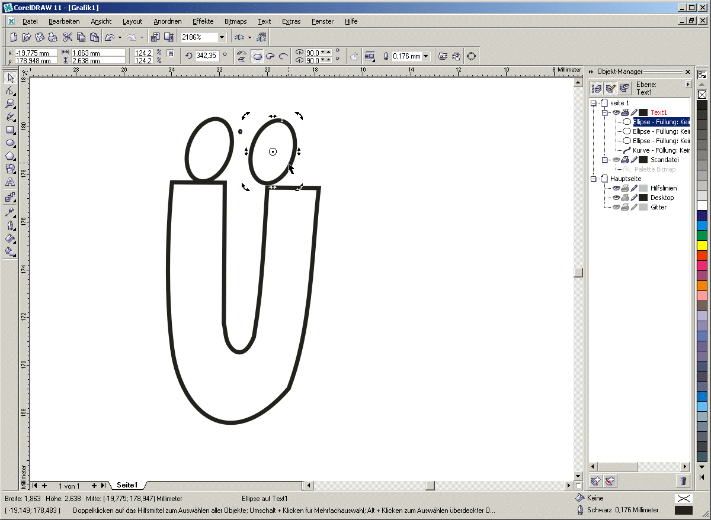This screenshot has height=520, width=711.
Task: Click the Paste clipboard icon
Action: [94, 37]
